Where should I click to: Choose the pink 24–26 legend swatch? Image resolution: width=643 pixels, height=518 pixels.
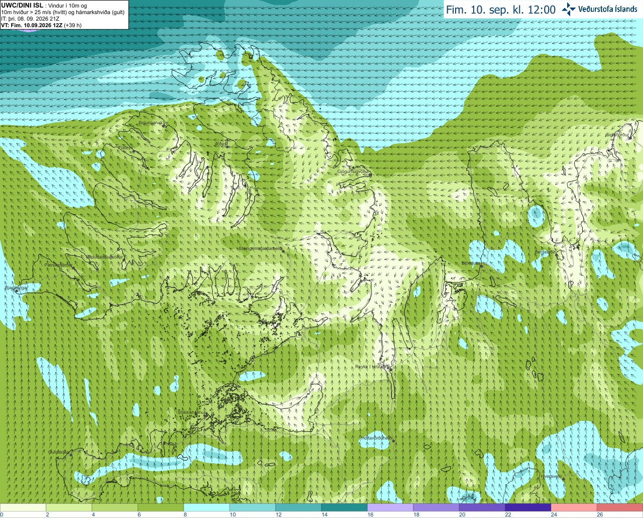click(x=574, y=507)
